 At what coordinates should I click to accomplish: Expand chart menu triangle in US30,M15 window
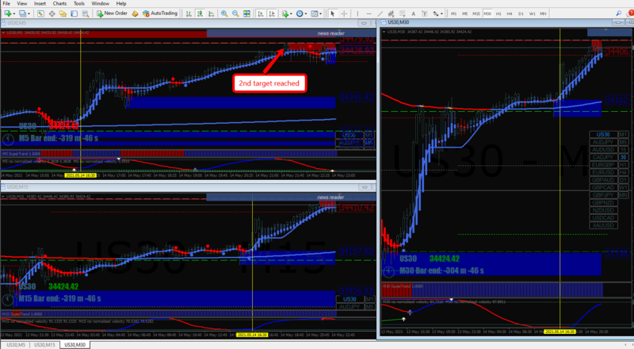coord(3,197)
